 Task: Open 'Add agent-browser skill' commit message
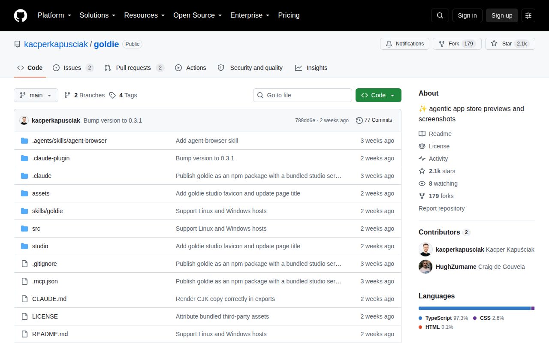(207, 141)
